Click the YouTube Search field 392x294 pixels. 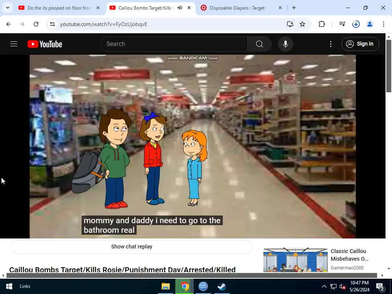click(174, 44)
